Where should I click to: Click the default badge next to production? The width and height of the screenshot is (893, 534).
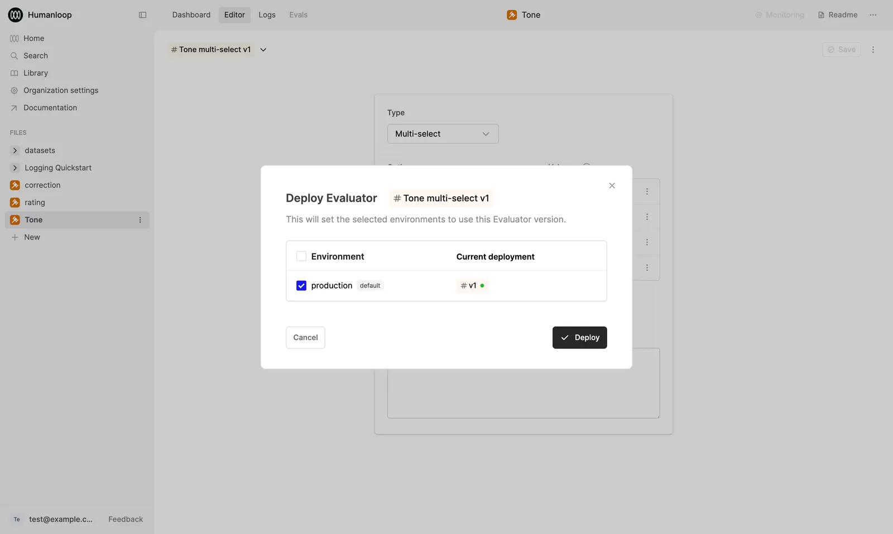[x=370, y=285]
